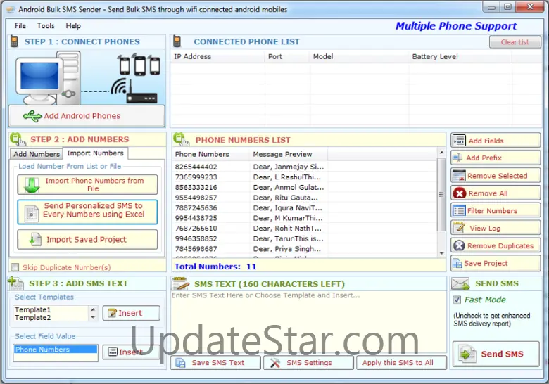Screen dimensions: 549x384
Task: Select Template1 in templates list
Action: [32, 309]
